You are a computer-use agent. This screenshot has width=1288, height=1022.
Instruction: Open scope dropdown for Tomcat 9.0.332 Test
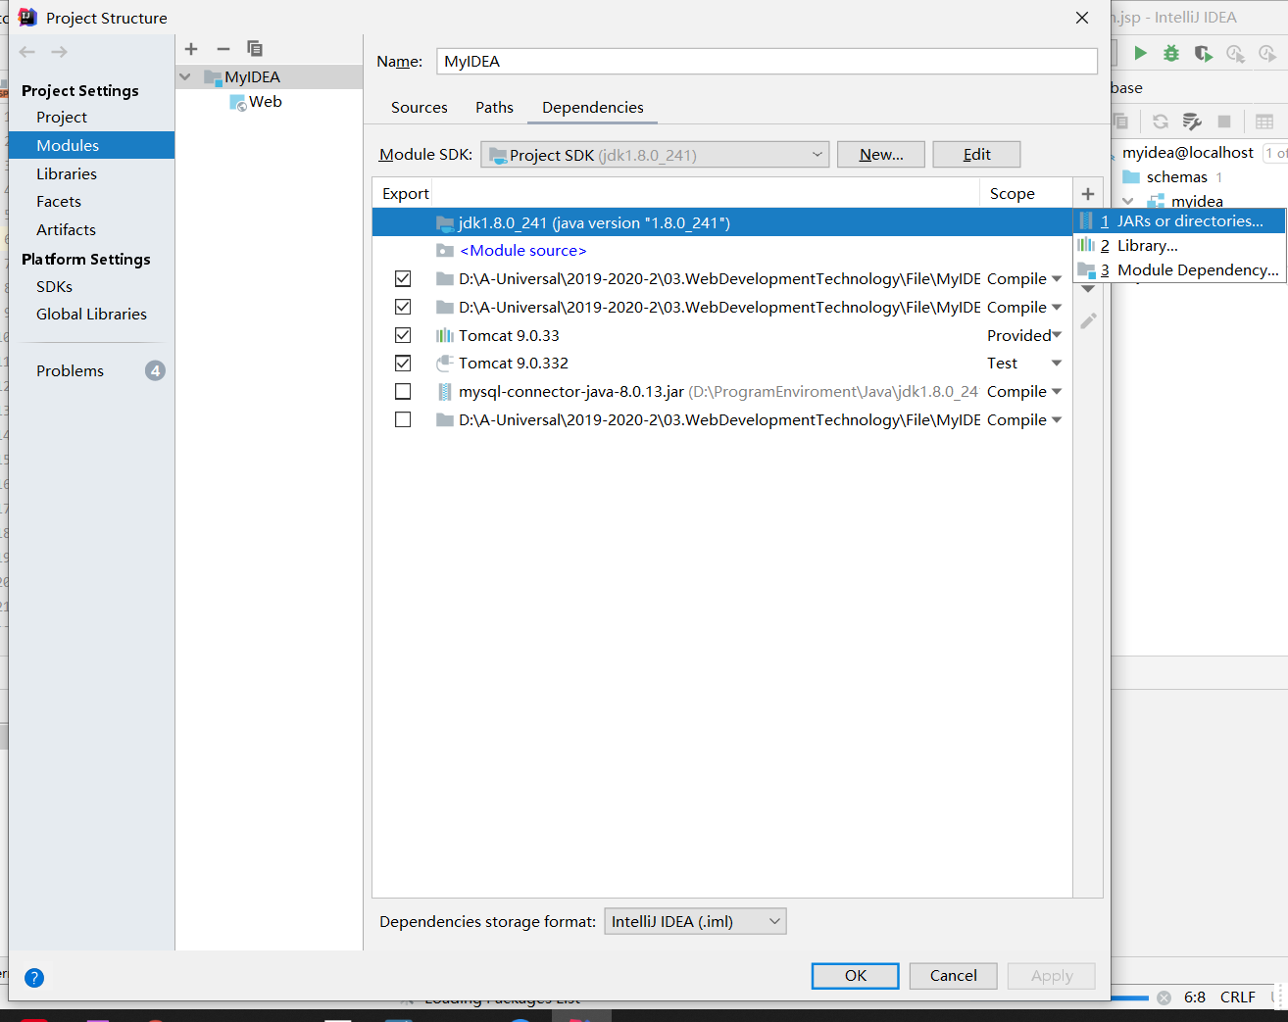[x=1057, y=364]
